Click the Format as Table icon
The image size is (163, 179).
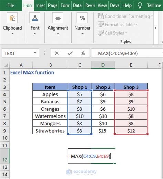(100, 24)
